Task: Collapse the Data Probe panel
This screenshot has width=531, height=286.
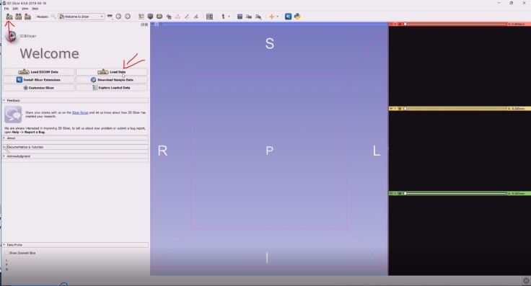Action: (x=75, y=245)
